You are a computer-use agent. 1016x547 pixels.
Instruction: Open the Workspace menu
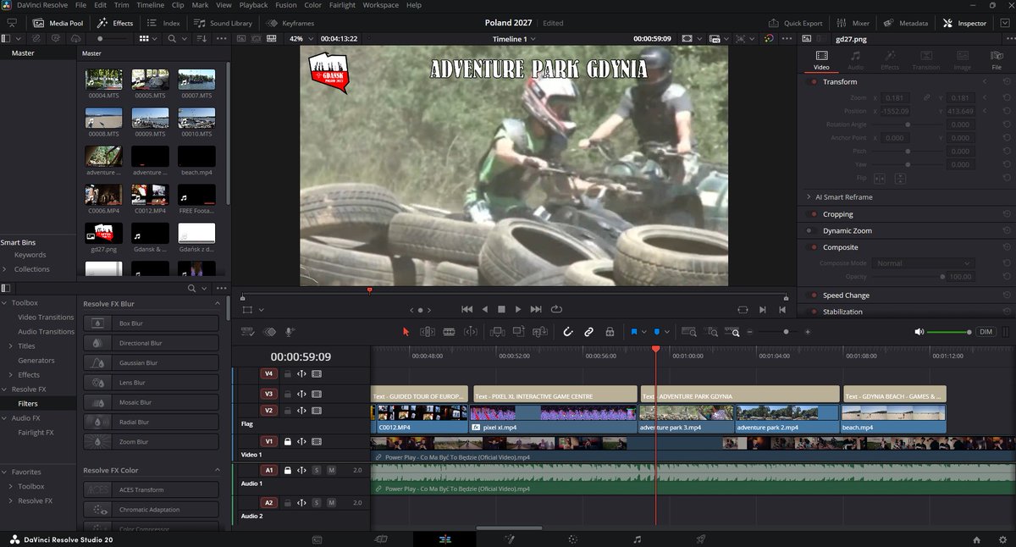[x=381, y=5]
